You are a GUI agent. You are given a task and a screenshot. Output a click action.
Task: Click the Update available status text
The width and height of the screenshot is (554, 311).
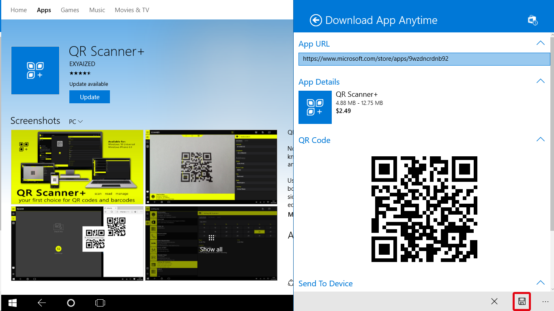coord(89,84)
